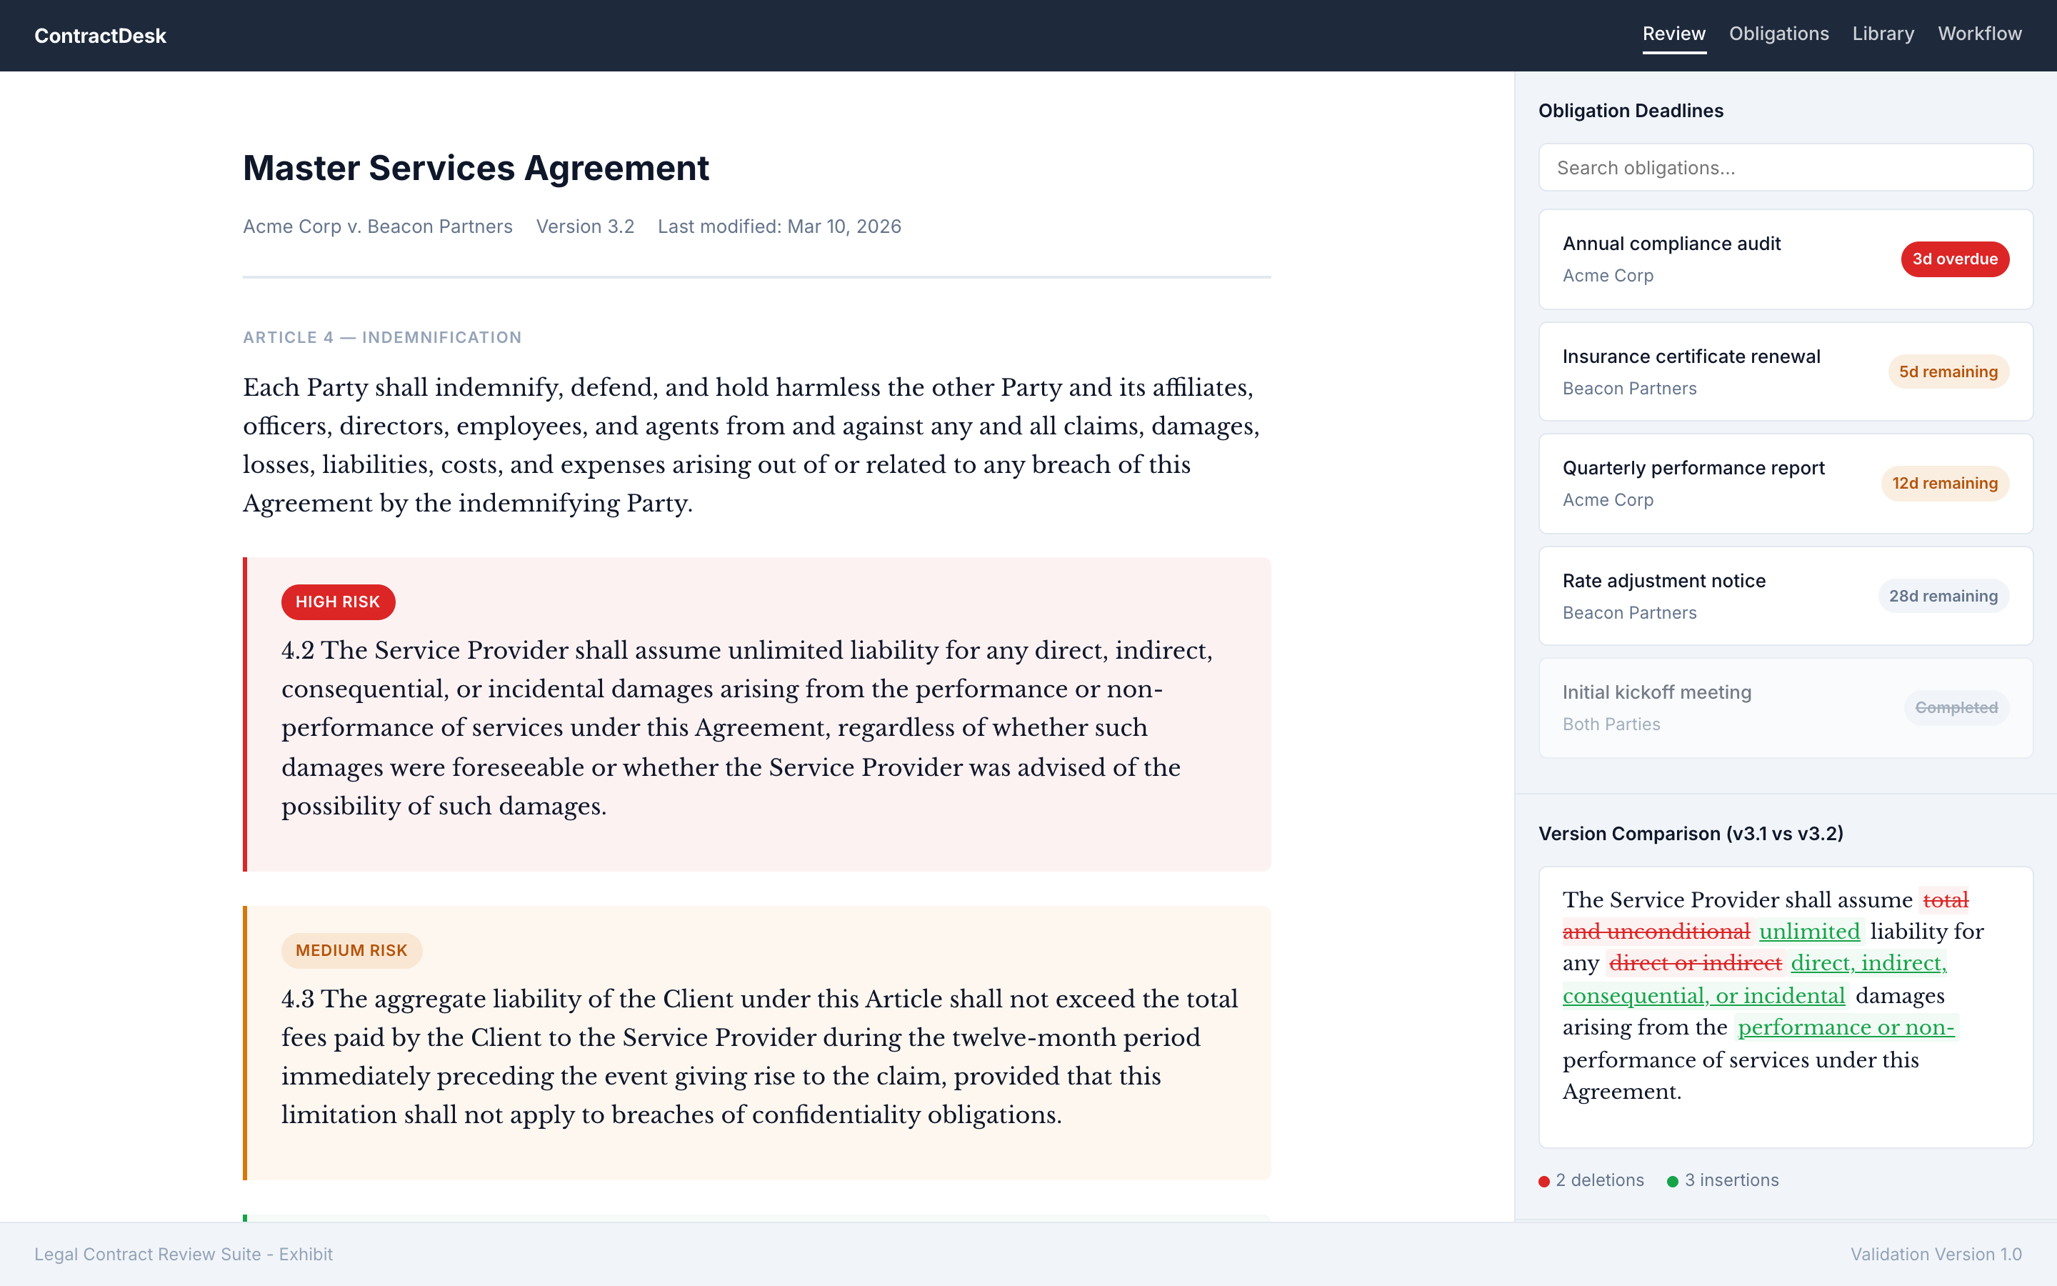Click the 5d remaining badge
Screen dimensions: 2057x1286
1947,372
